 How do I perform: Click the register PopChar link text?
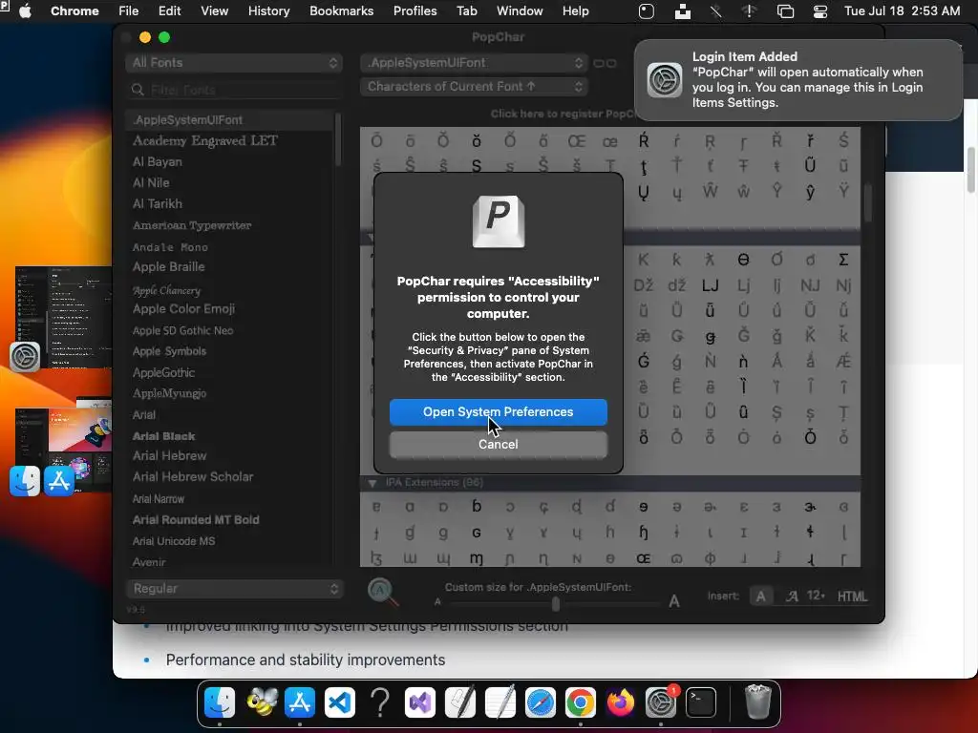(x=562, y=115)
